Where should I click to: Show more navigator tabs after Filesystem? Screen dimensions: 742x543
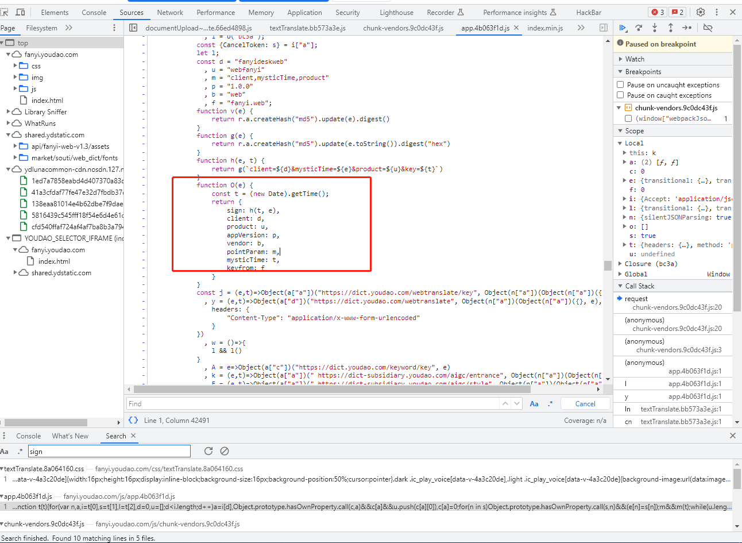pyautogui.click(x=69, y=28)
